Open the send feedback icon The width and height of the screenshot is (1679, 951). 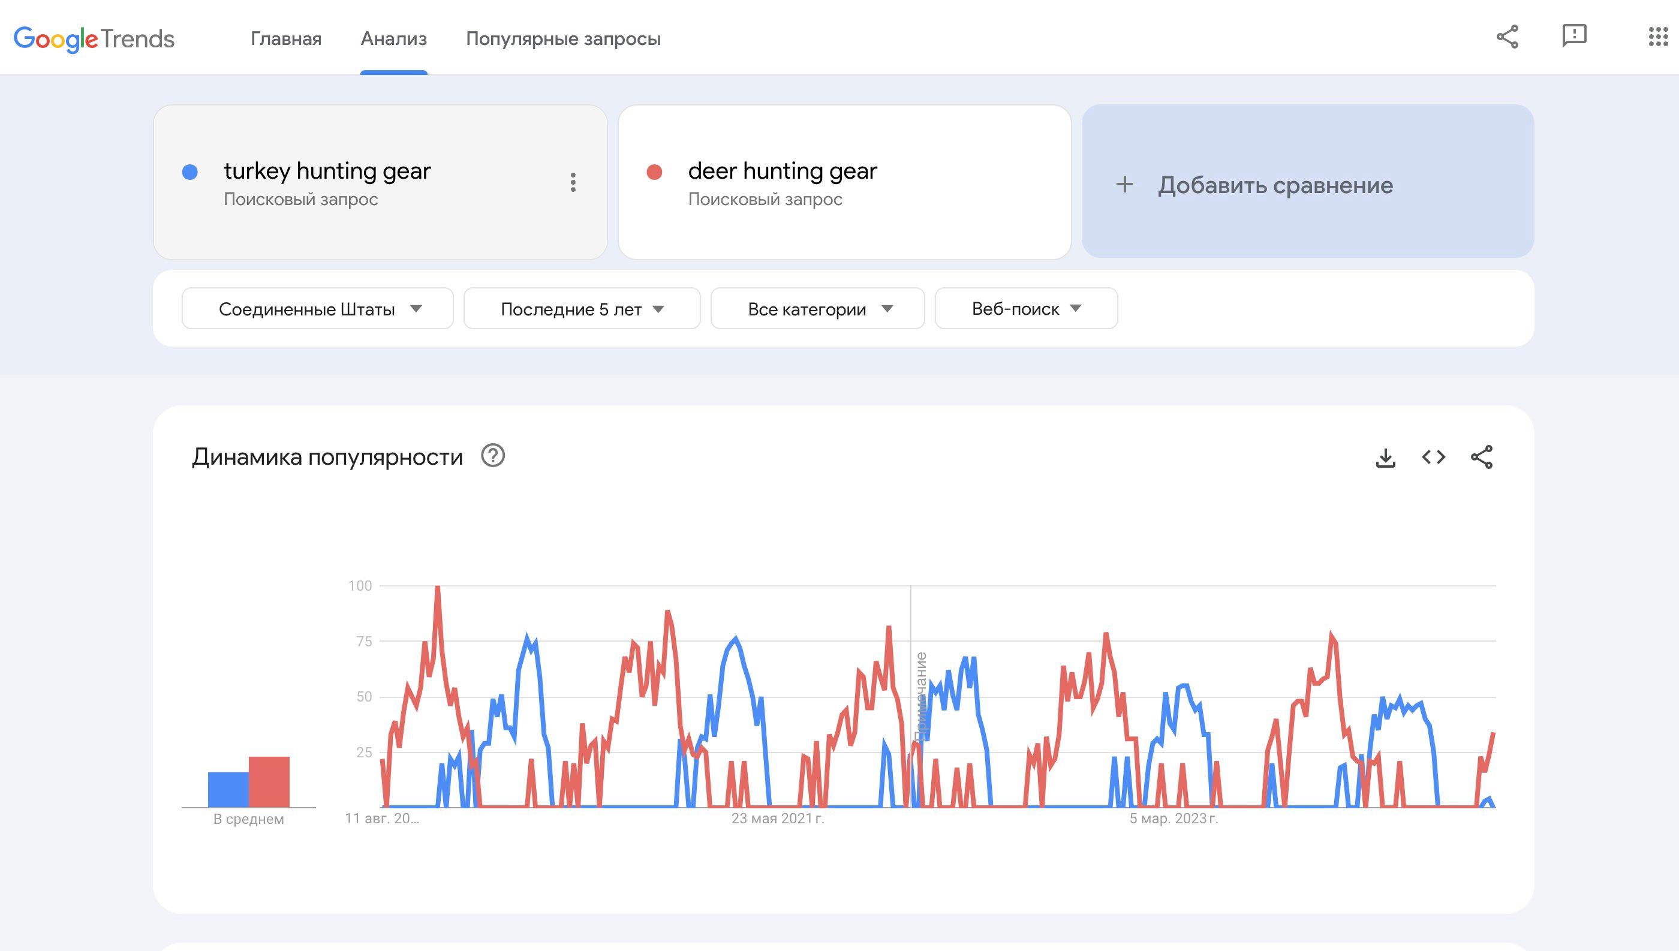point(1574,37)
